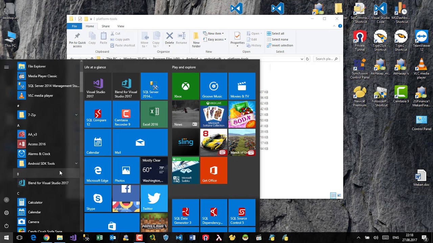Launch the SQL Server 2014 tile

pyautogui.click(x=154, y=86)
